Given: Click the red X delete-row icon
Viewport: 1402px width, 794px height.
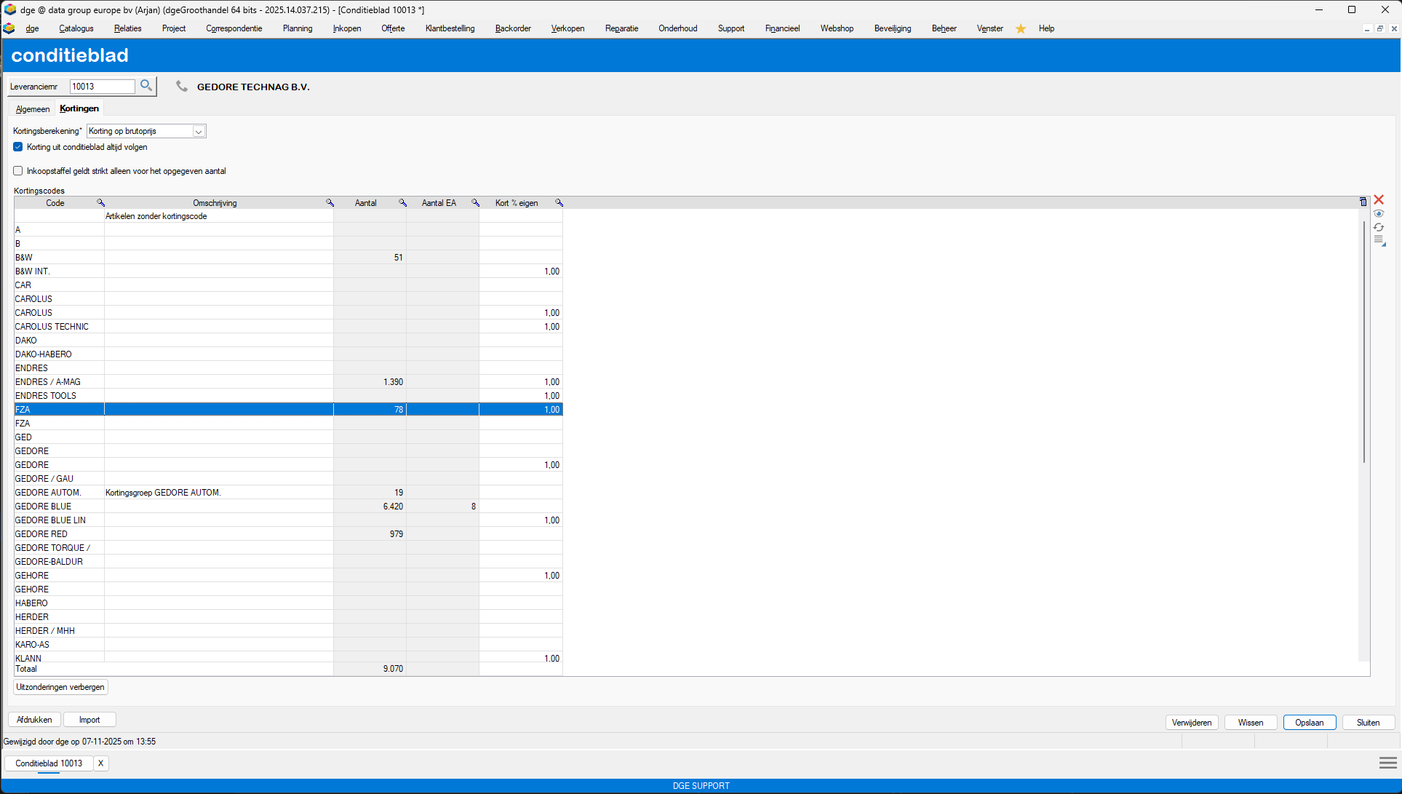Looking at the screenshot, I should tap(1379, 199).
